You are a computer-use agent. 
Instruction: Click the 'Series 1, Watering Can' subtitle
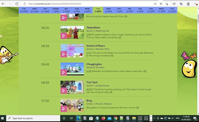point(98,31)
